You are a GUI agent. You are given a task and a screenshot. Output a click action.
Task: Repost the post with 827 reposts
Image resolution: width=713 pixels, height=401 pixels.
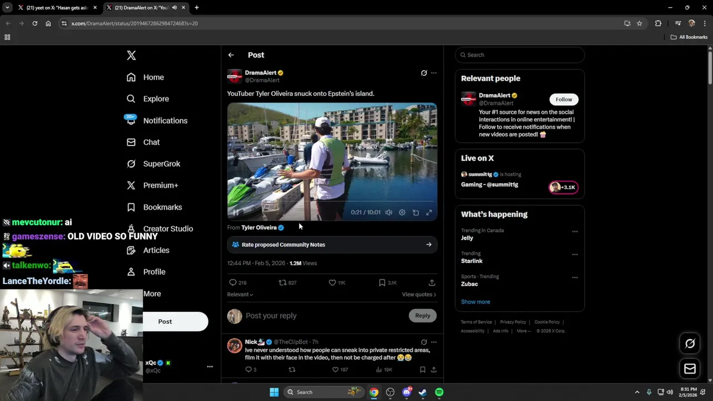point(287,283)
